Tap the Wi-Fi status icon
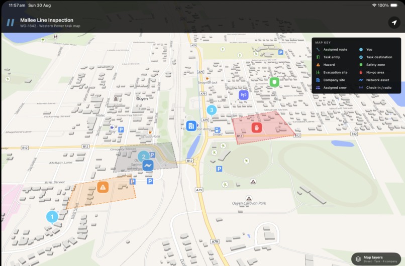405x266 pixels. (x=374, y=5)
